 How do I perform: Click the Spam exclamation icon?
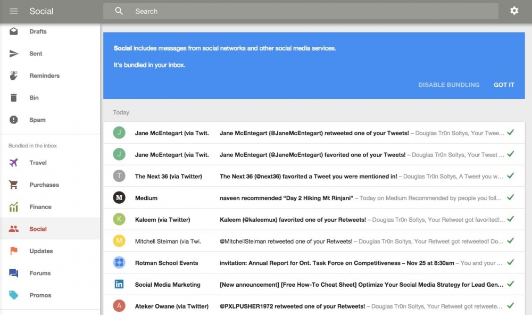pos(14,120)
